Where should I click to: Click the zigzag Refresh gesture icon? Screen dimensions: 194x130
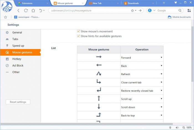(99, 74)
